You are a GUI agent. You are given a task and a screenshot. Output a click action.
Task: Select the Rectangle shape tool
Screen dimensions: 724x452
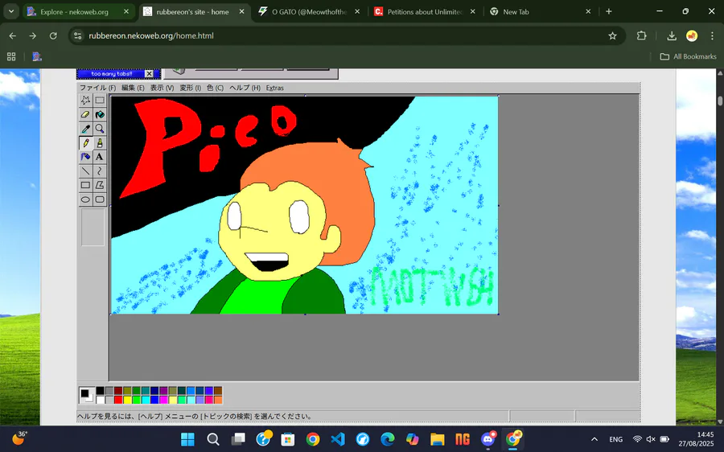click(85, 185)
